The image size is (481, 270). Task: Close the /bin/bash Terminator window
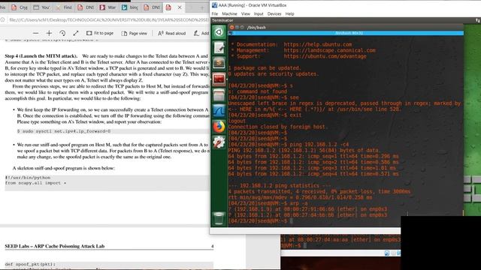point(232,27)
